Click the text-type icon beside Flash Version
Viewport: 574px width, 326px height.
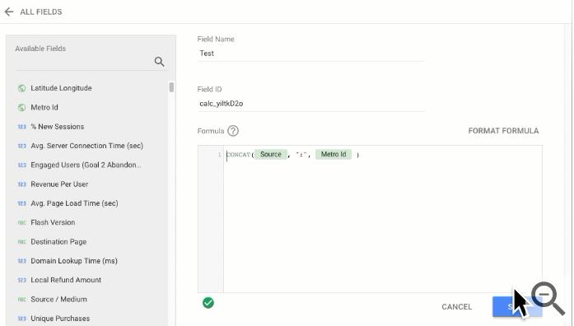(22, 222)
